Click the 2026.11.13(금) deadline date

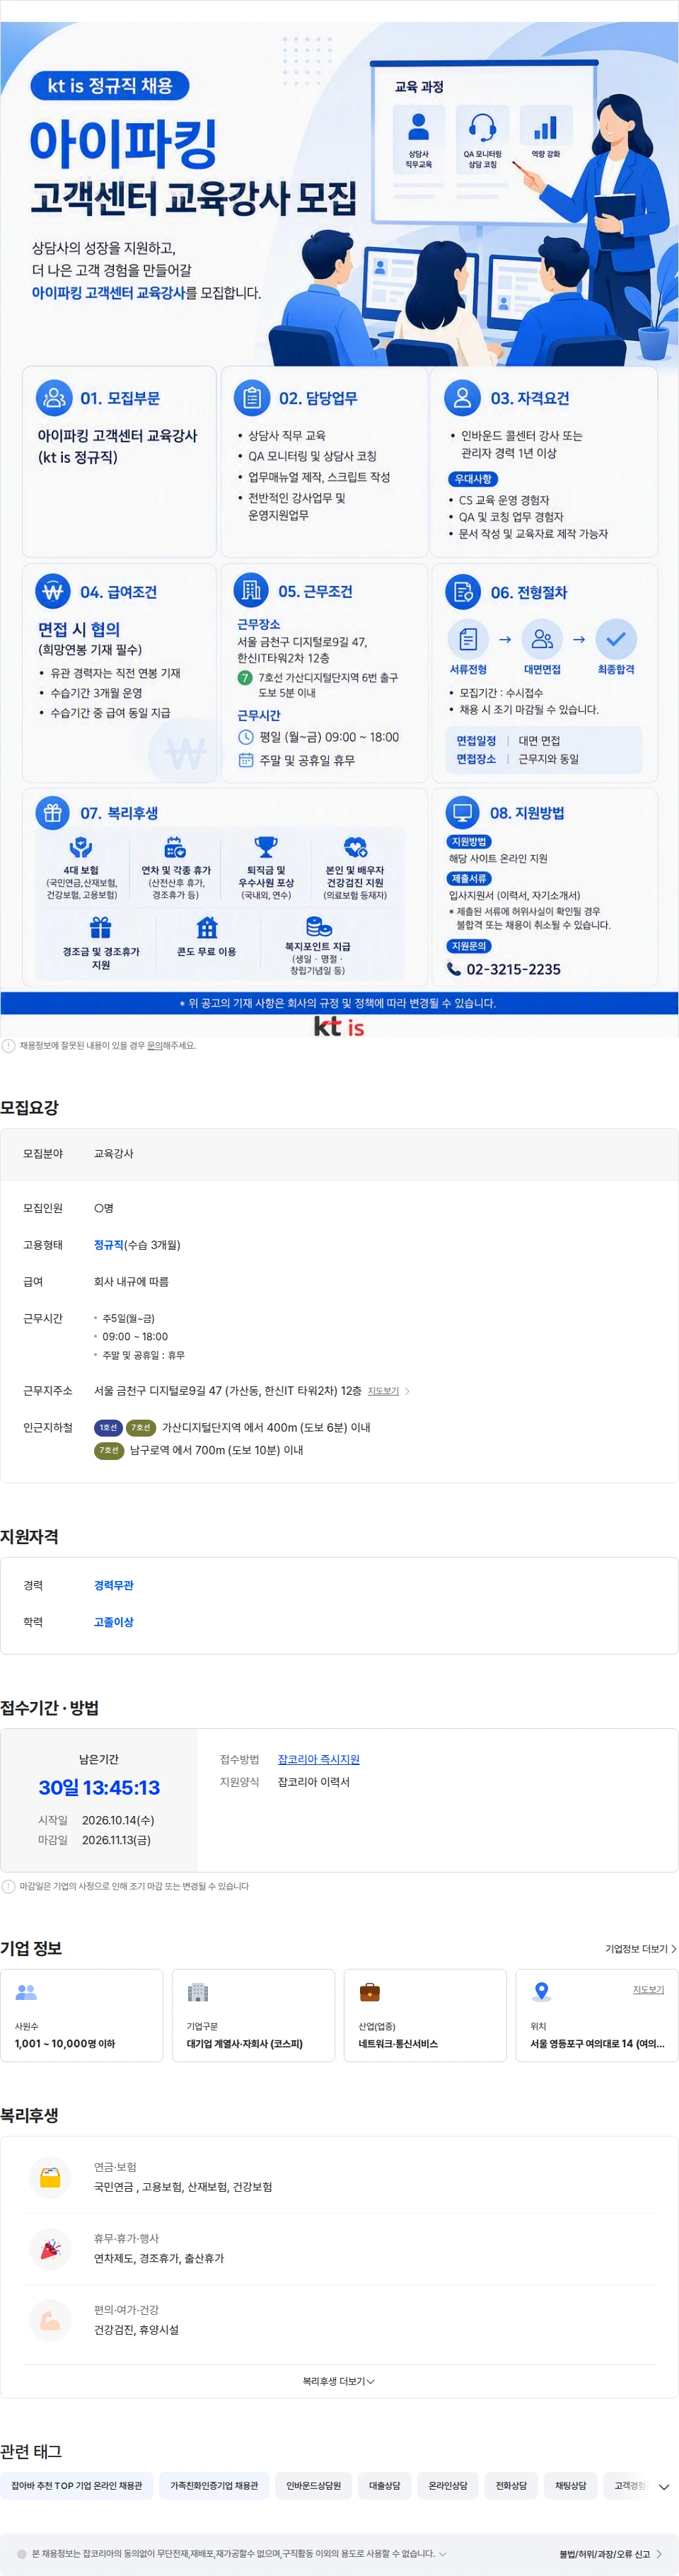[x=116, y=1840]
